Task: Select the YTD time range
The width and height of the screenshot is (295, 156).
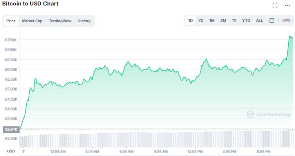Action: tap(246, 20)
